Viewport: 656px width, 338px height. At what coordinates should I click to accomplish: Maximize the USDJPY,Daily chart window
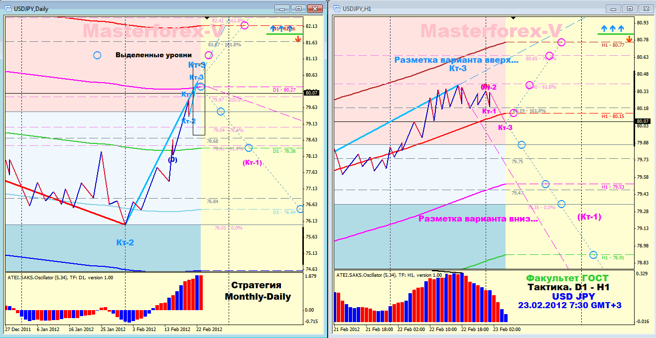[298, 8]
